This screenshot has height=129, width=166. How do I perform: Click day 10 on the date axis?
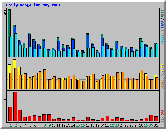53,125
